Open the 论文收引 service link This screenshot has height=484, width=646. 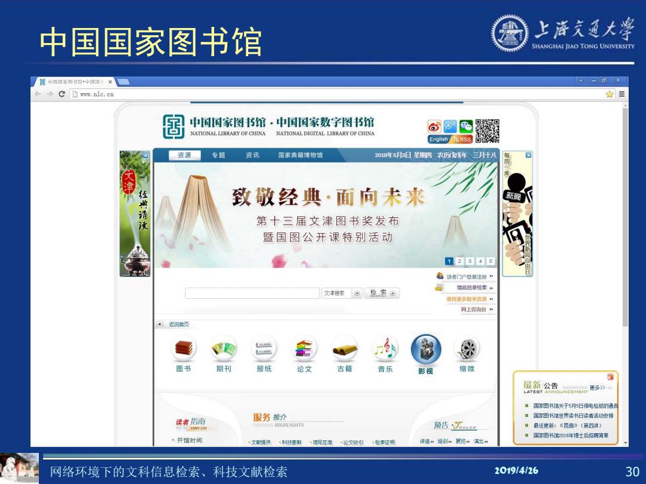pos(354,442)
